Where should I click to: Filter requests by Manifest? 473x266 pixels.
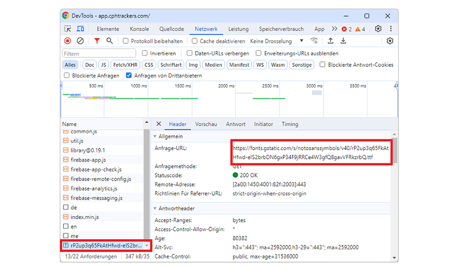(x=239, y=64)
